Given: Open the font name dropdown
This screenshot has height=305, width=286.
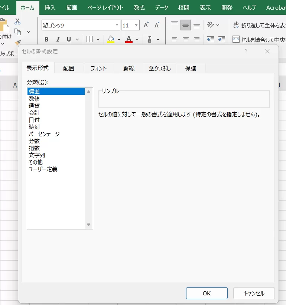Looking at the screenshot, I should point(117,25).
